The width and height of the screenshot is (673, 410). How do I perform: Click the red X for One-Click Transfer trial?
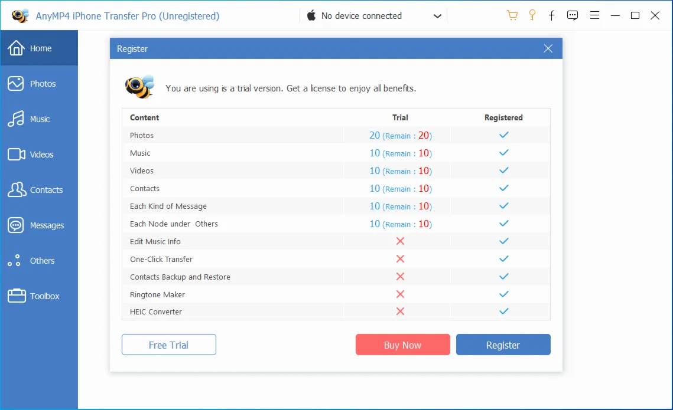click(x=400, y=259)
